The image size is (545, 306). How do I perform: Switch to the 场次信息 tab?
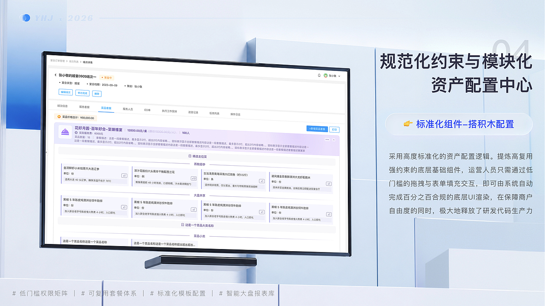coord(62,106)
